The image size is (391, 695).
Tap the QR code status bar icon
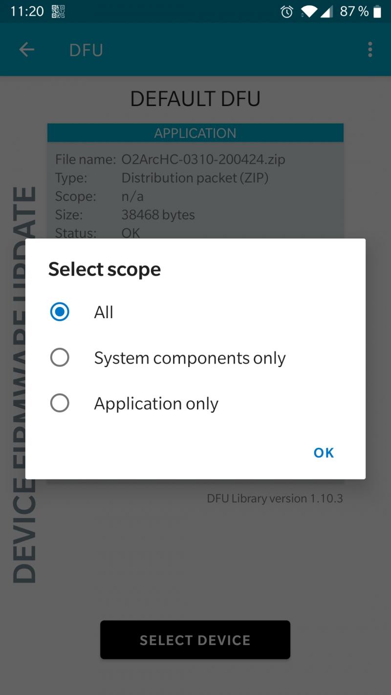(58, 11)
